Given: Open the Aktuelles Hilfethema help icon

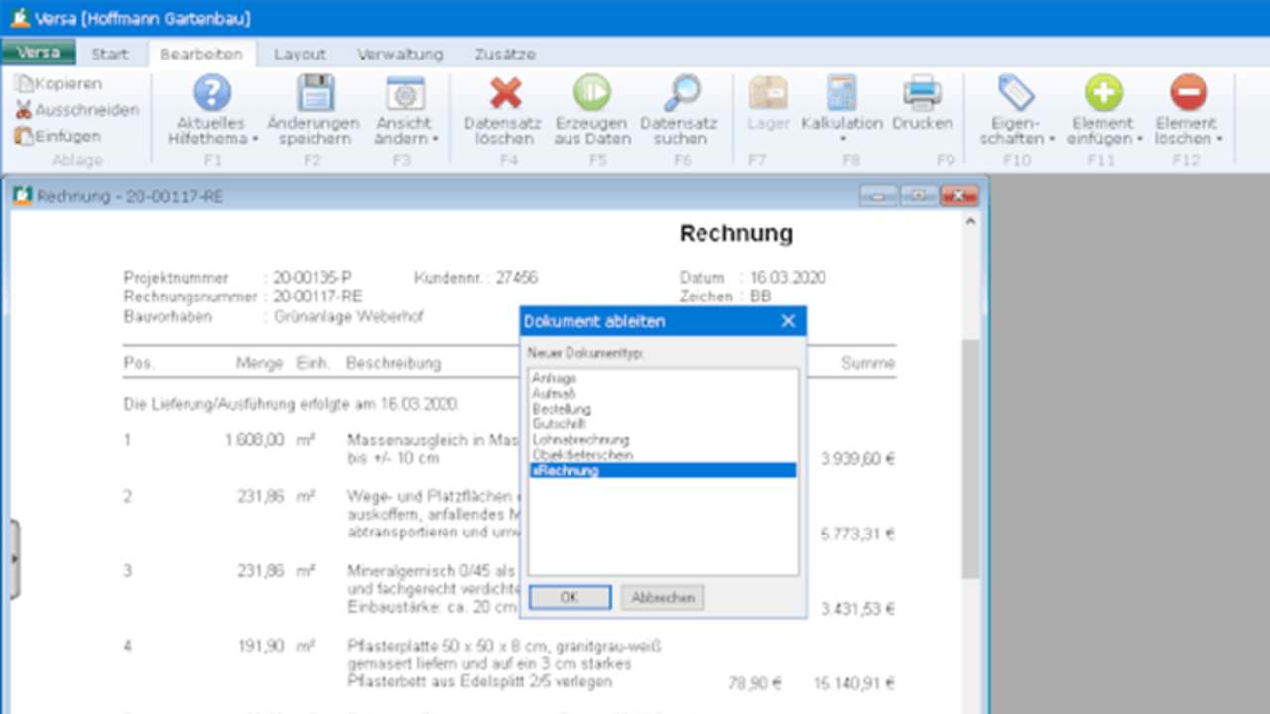Looking at the screenshot, I should [x=212, y=93].
